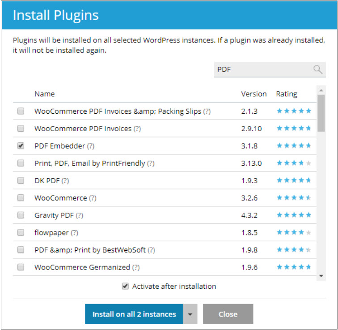Click the (?) beside Gravity PDF

coord(80,215)
